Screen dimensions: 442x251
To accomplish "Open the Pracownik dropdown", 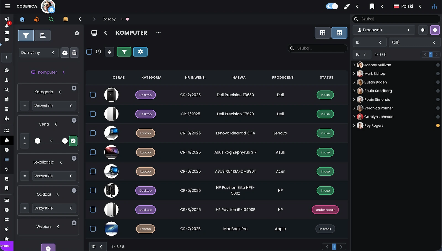I will (x=384, y=30).
